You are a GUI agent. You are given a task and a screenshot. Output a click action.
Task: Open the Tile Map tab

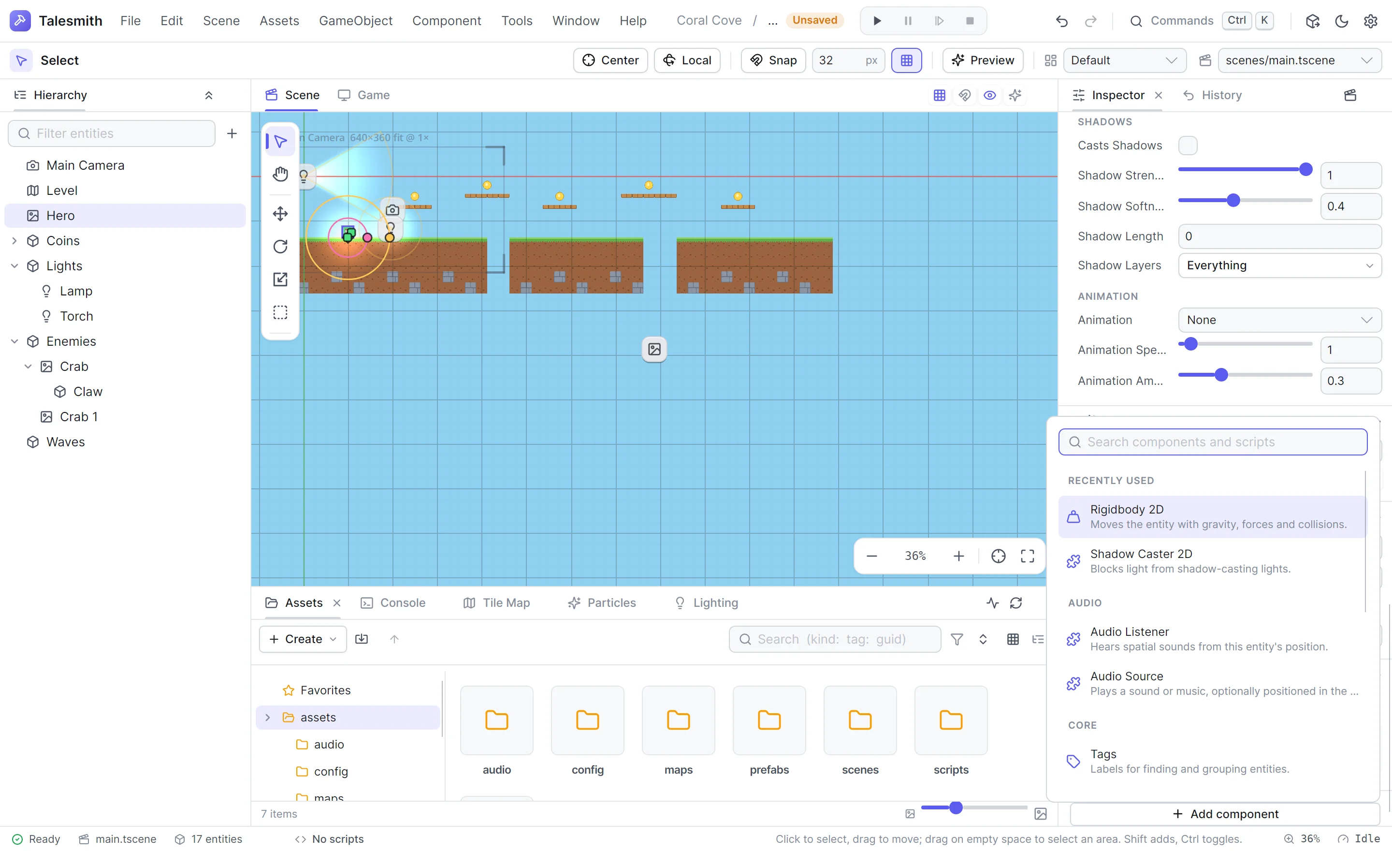click(496, 603)
